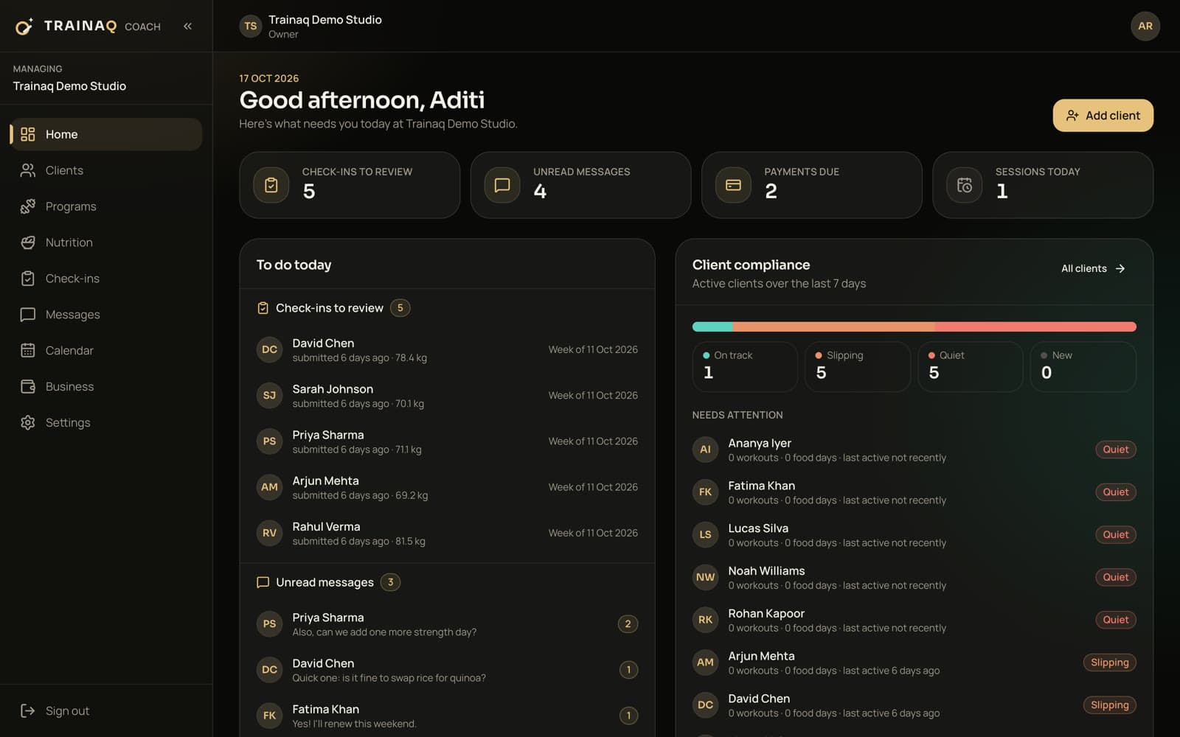Image resolution: width=1180 pixels, height=737 pixels.
Task: Click the Sign out icon
Action: (28, 710)
